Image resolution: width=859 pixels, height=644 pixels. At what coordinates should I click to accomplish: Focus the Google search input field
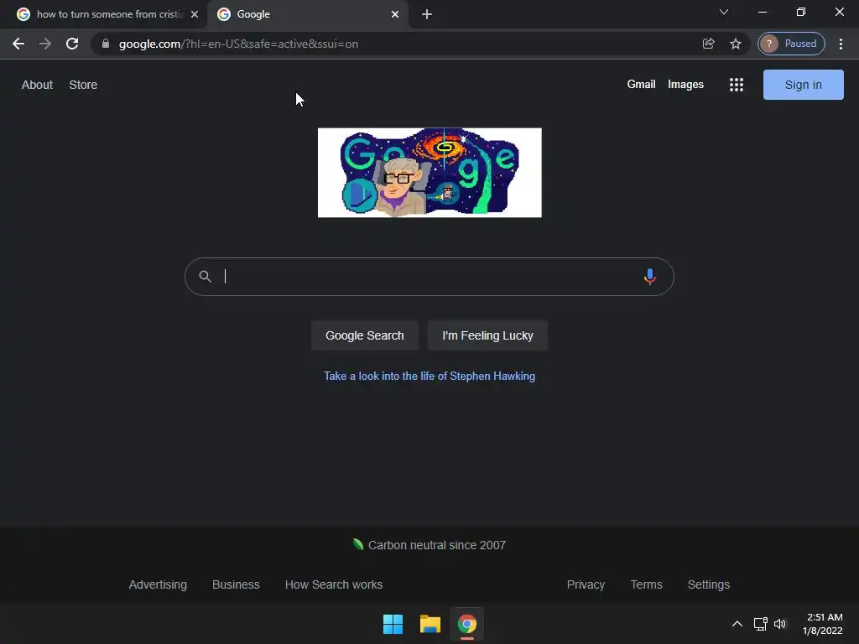430,277
